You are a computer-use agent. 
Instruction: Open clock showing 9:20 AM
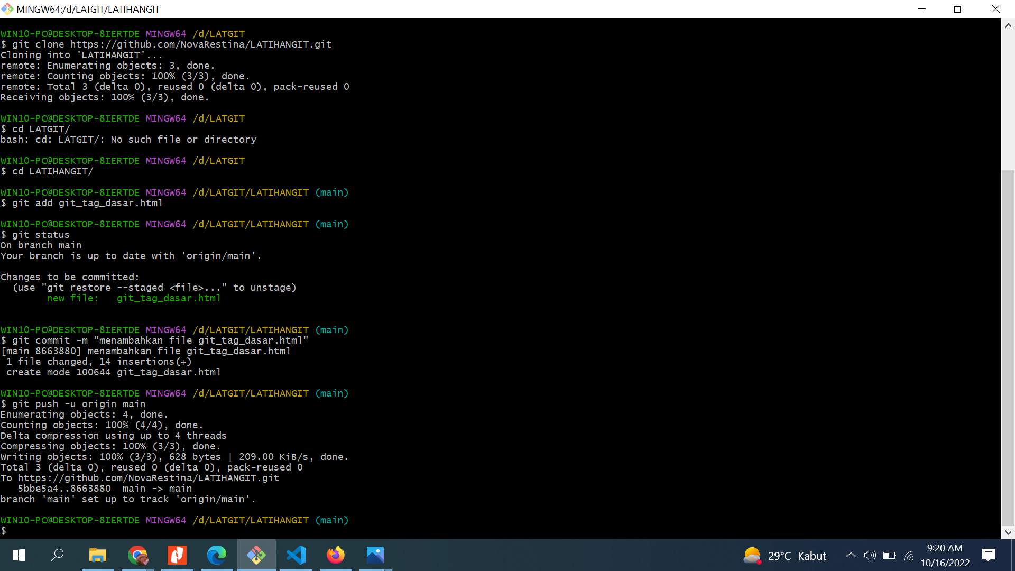(x=945, y=555)
